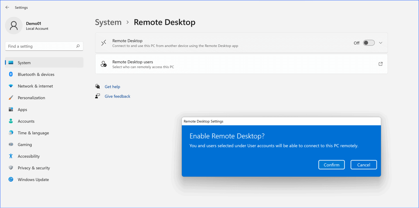Open Network & internet settings
Image resolution: width=419 pixels, height=208 pixels.
pos(44,86)
